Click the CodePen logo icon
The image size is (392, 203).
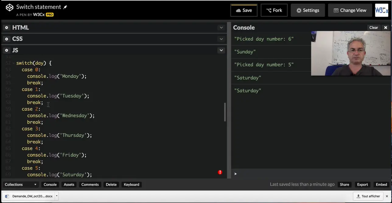coord(10,8)
